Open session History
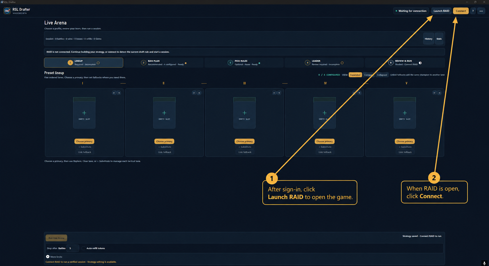Viewport: 489px width, 266px height. click(x=429, y=39)
